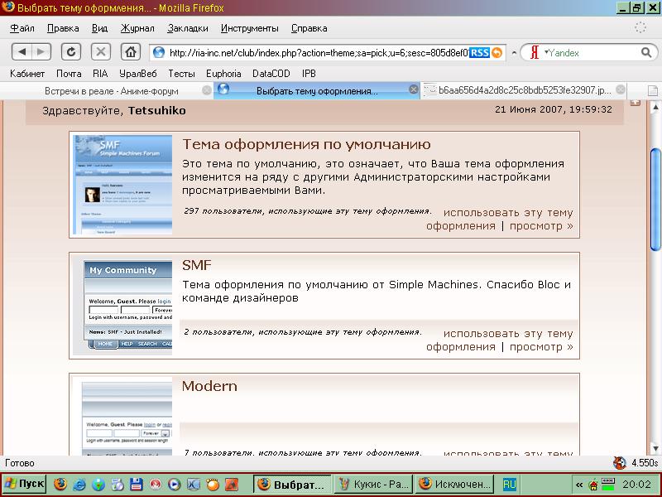
Task: Open the Тесты bookmark
Action: (x=181, y=74)
